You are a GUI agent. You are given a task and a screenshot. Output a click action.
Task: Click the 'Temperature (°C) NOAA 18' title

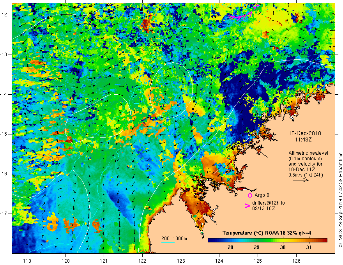254,233
